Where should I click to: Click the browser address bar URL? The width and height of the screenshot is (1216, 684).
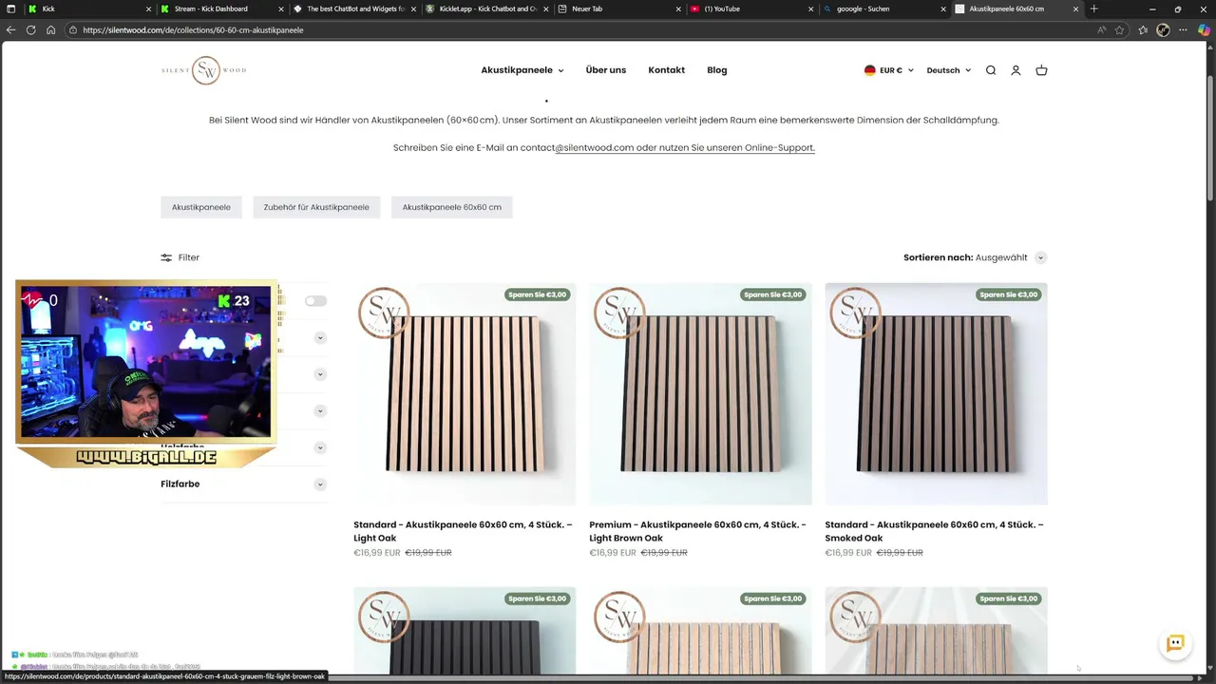[x=193, y=29]
